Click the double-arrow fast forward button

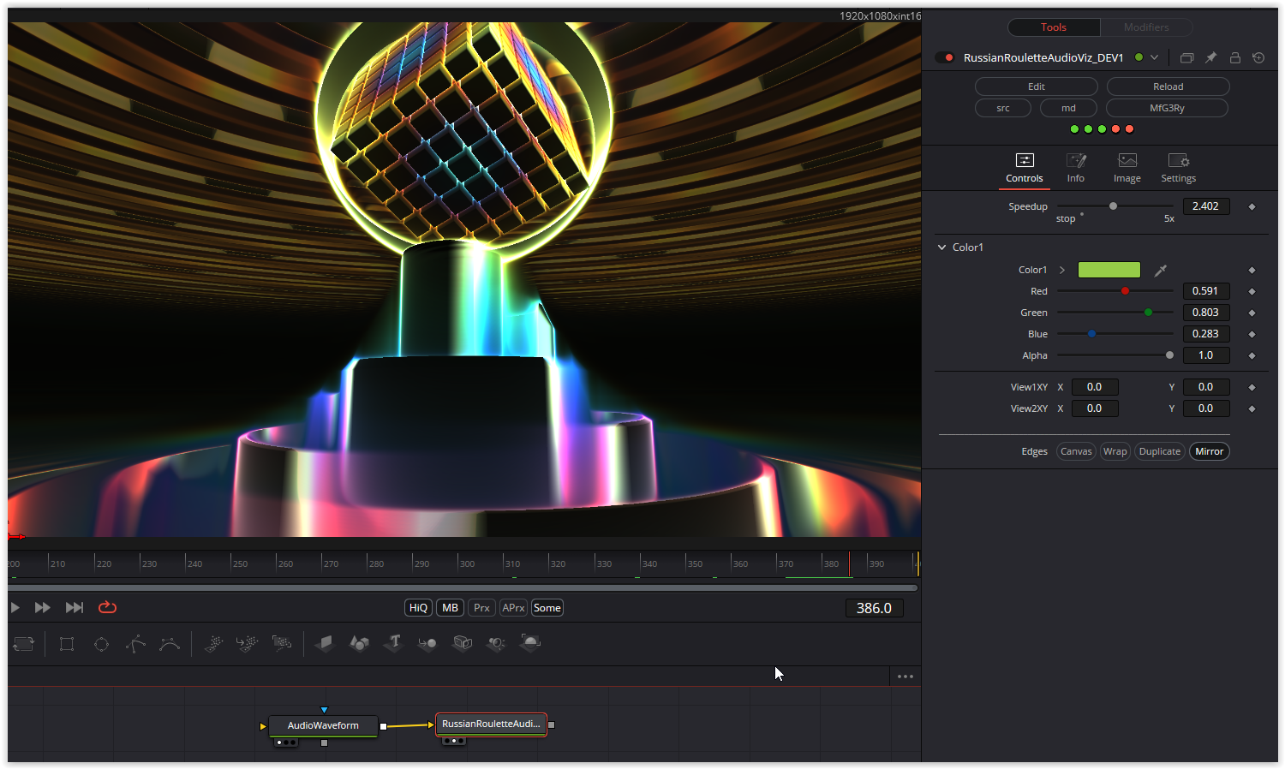click(x=42, y=607)
